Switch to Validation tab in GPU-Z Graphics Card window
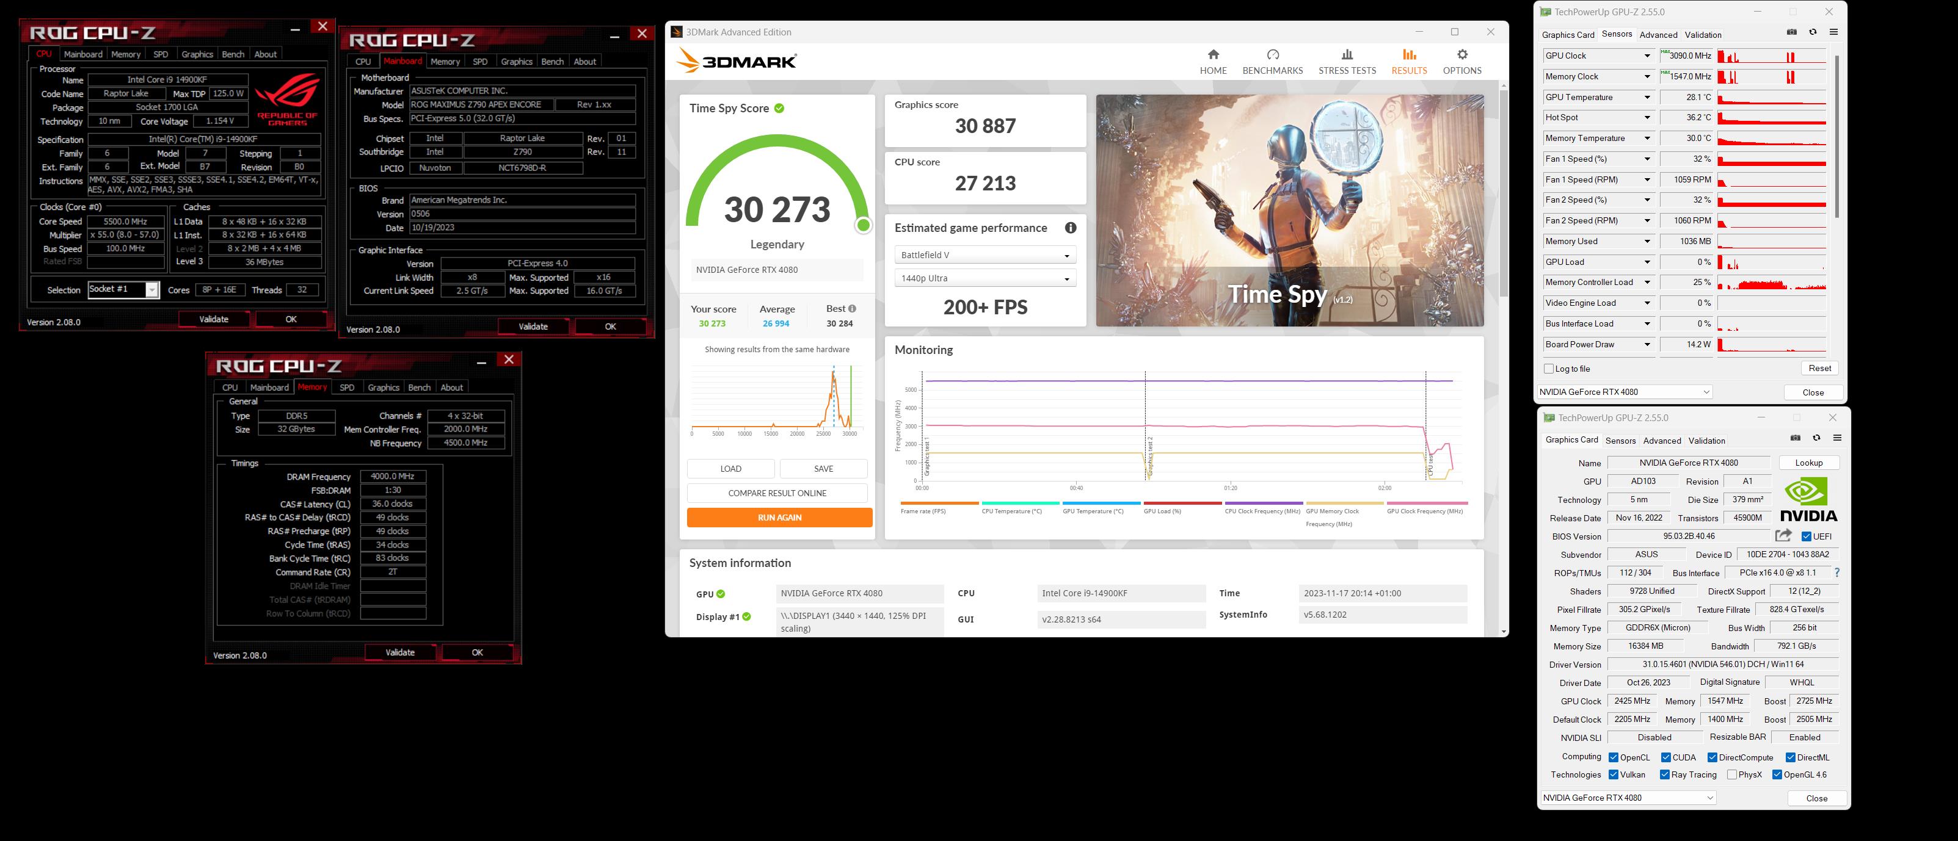 [x=1706, y=441]
